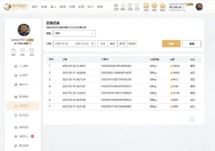Go to 电竞 esports in top navigation
The width and height of the screenshot is (215, 151).
(72, 7)
